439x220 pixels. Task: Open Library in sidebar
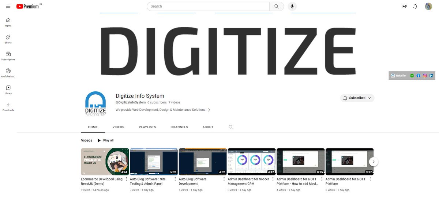pyautogui.click(x=8, y=90)
